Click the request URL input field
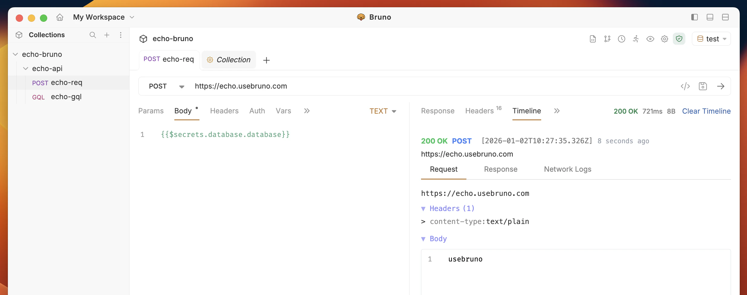Screen dimensions: 747x295 click(433, 86)
